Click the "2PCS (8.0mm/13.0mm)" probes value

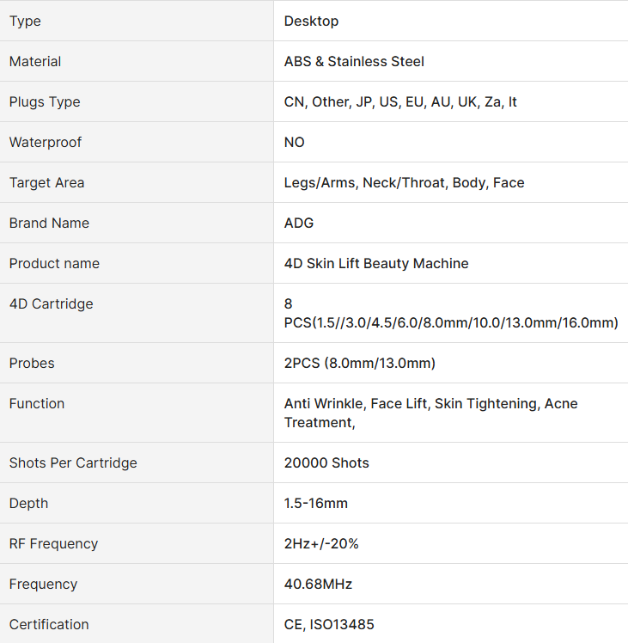(x=360, y=363)
